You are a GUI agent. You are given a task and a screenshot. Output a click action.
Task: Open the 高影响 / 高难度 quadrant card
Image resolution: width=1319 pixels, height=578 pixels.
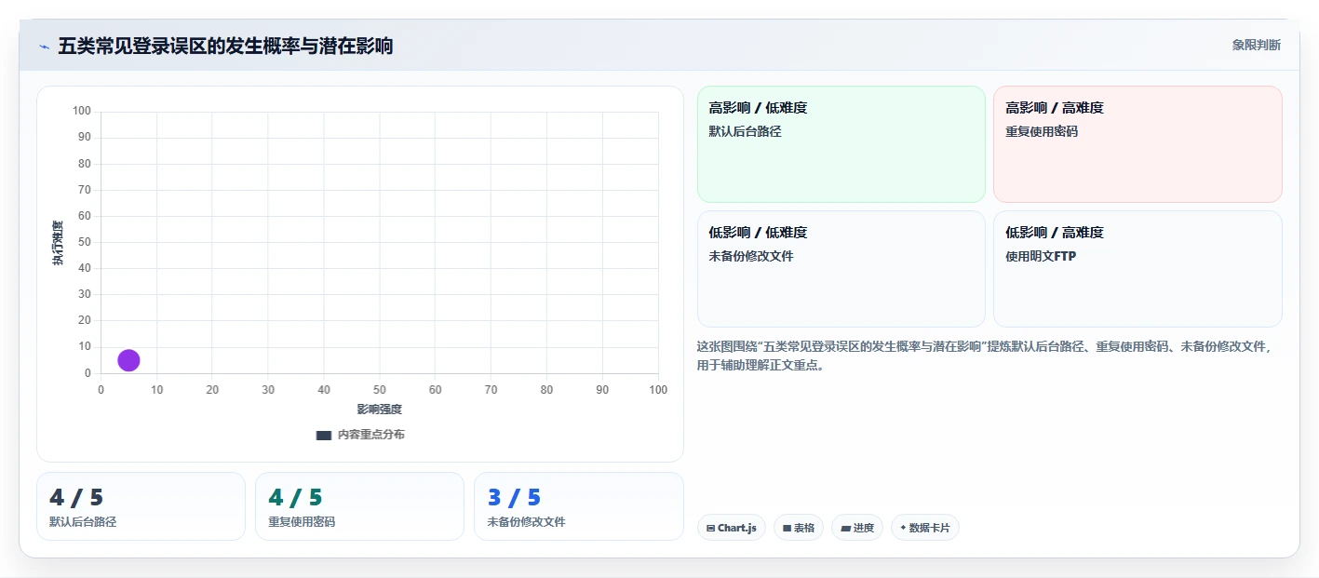(x=1137, y=144)
